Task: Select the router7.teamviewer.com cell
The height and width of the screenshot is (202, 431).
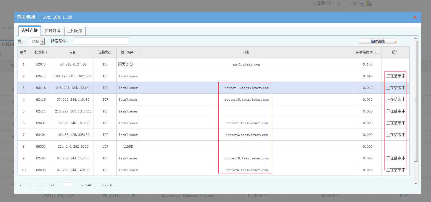Action: tap(246, 123)
